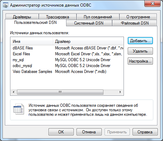Select the odbc_mysql data source
163x141 pixels.
(22, 66)
